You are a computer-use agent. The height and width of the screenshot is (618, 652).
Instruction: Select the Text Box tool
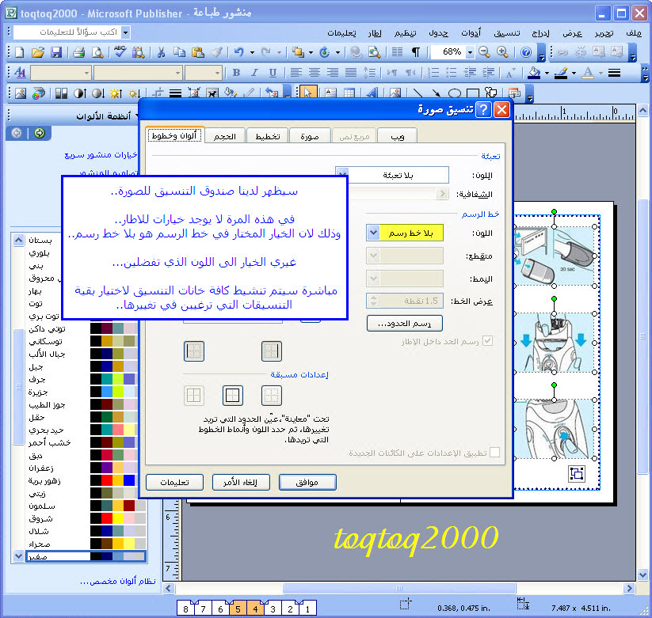point(330,93)
